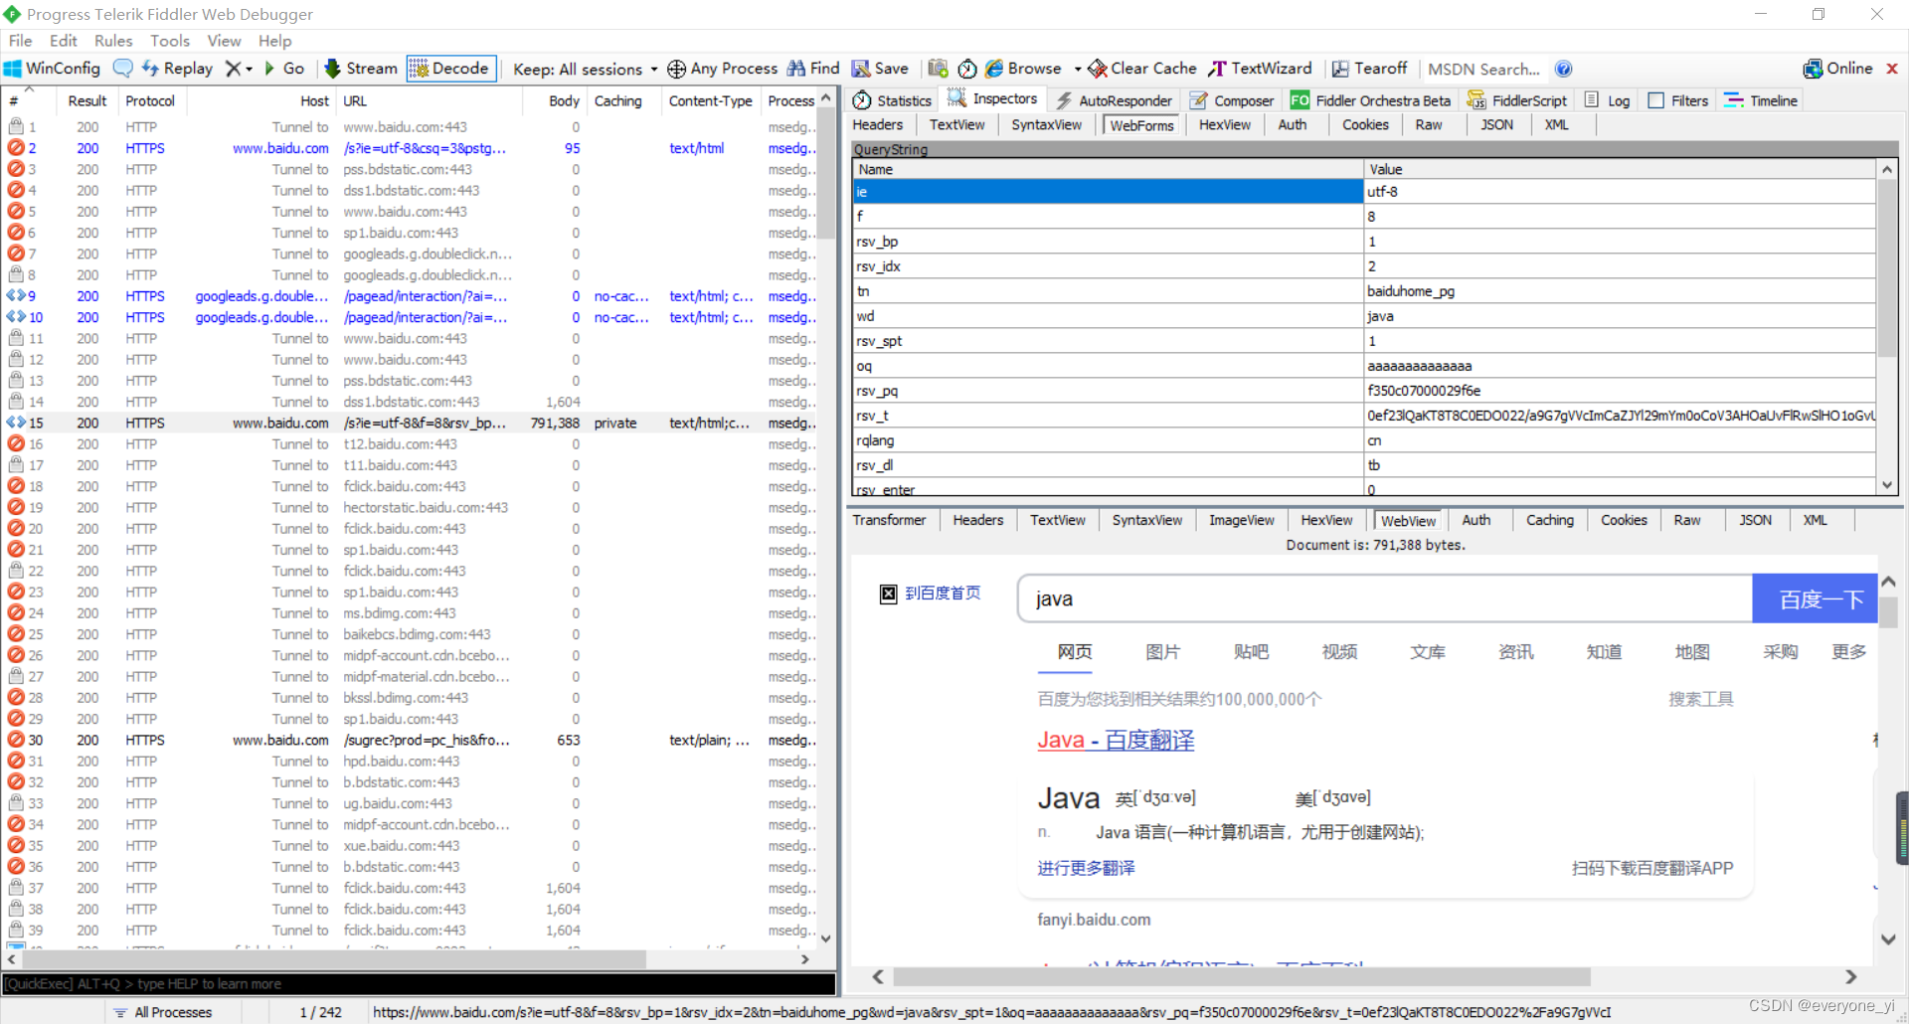Click the Go resume button
This screenshot has height=1024, width=1909.
tap(284, 69)
